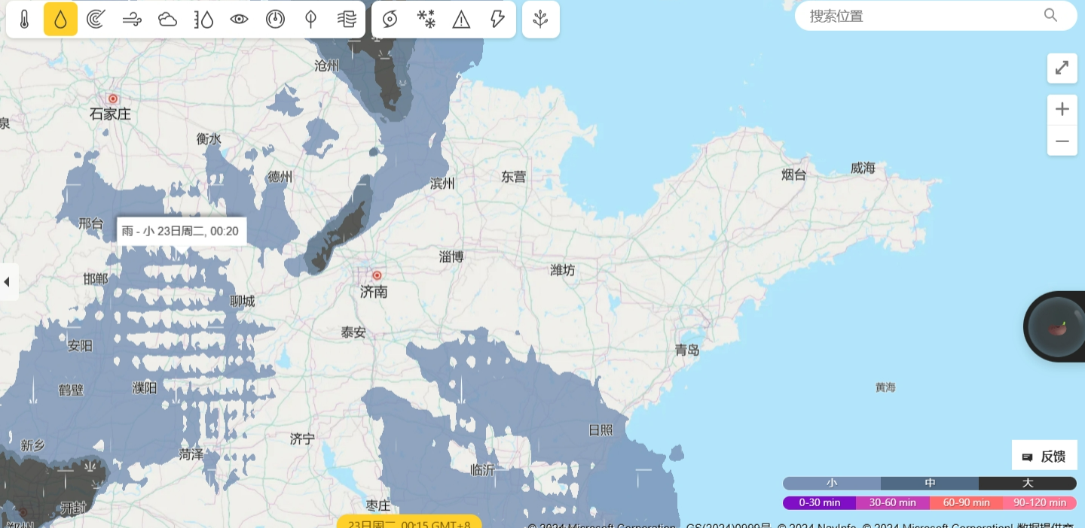
Task: Switch to the radar layer
Action: 96,20
